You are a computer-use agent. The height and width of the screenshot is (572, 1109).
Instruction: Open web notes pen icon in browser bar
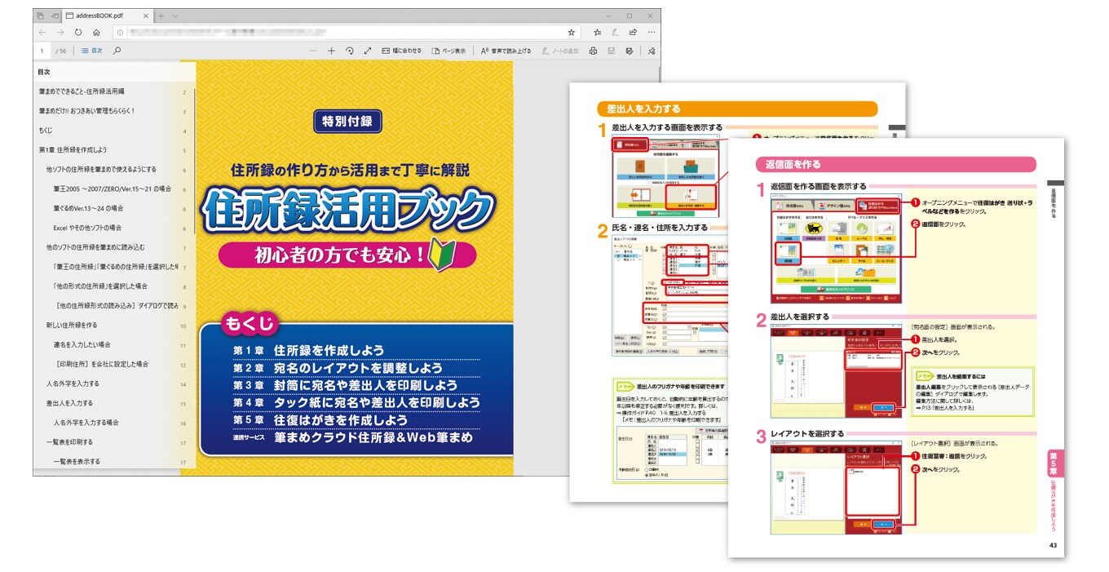615,33
